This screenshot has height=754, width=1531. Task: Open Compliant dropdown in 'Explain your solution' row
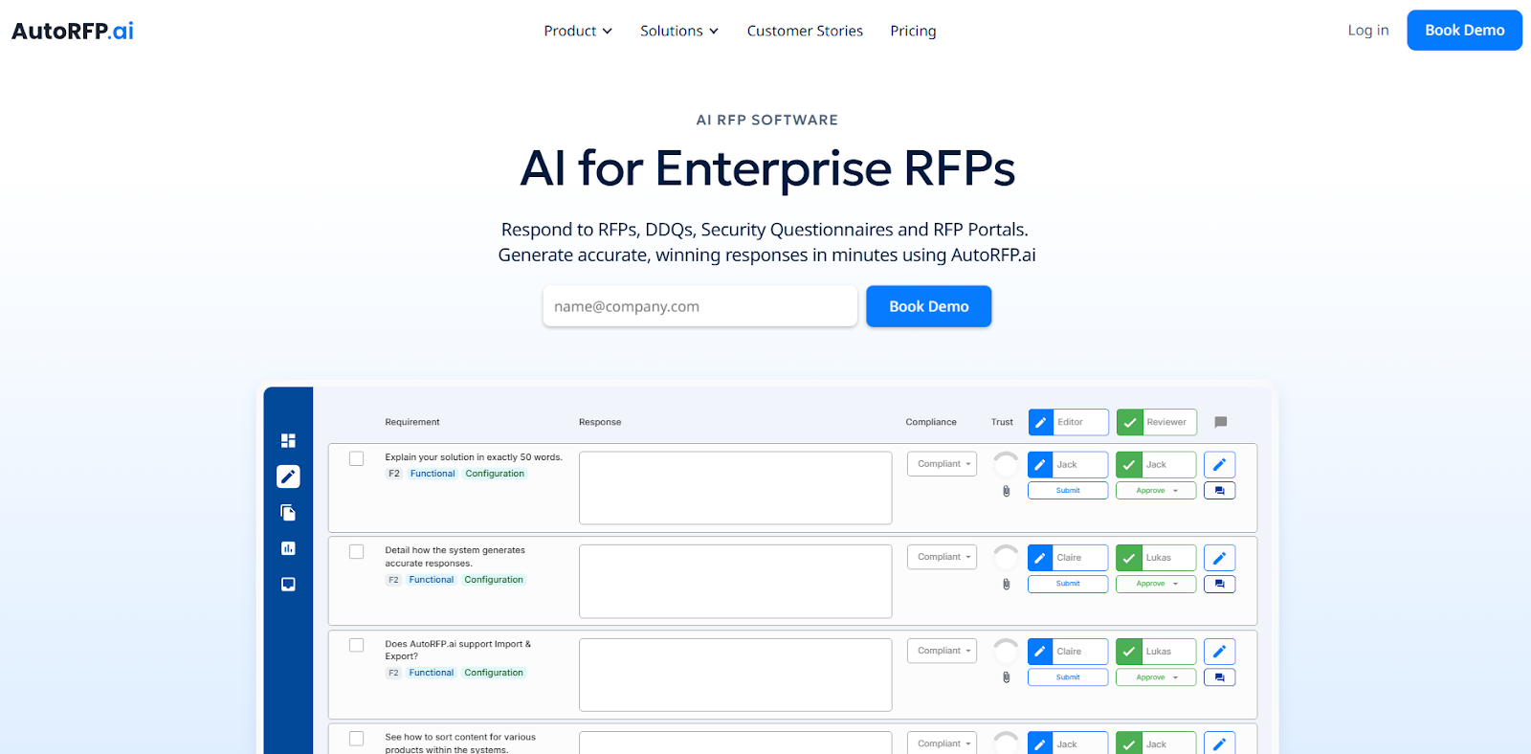tap(943, 464)
